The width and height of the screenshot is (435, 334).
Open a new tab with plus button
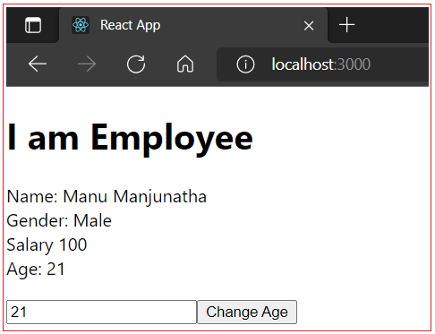pos(346,25)
